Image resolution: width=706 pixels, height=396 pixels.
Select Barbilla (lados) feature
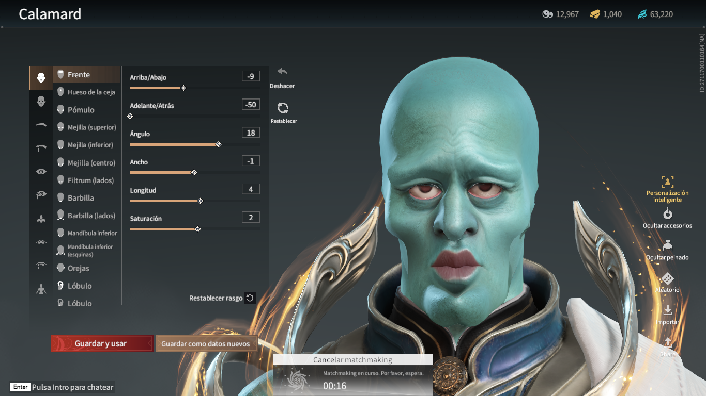(x=87, y=216)
